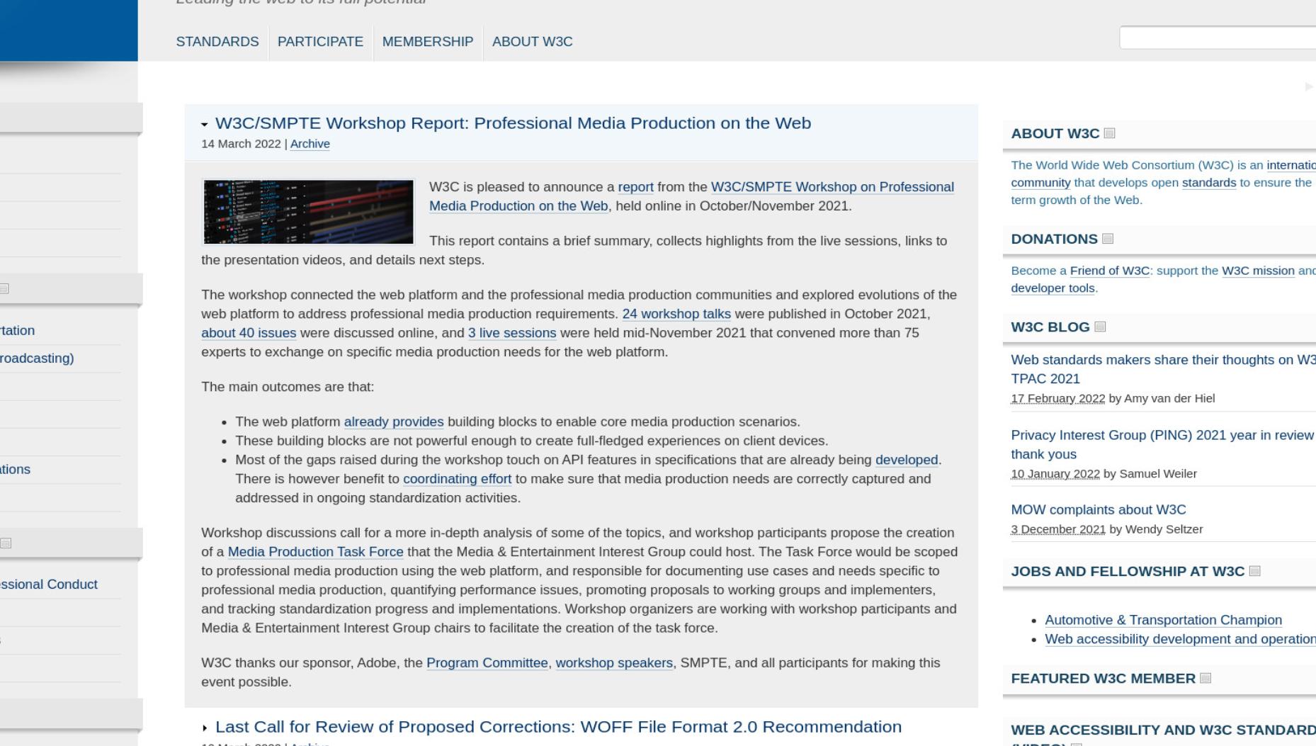Open Last Call for Review WOFF headline
Viewport: 1316px width, 746px height.
pyautogui.click(x=558, y=727)
